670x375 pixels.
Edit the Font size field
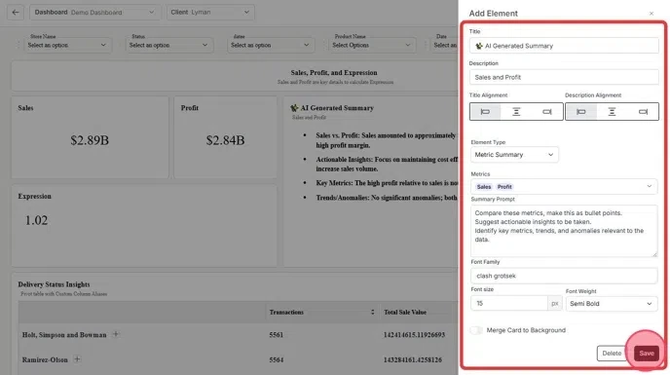pos(509,303)
